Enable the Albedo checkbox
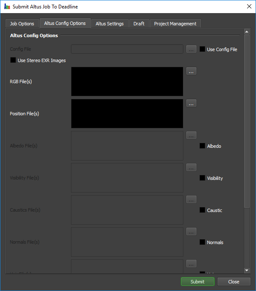Screen dimensions: 256x291 coord(202,146)
